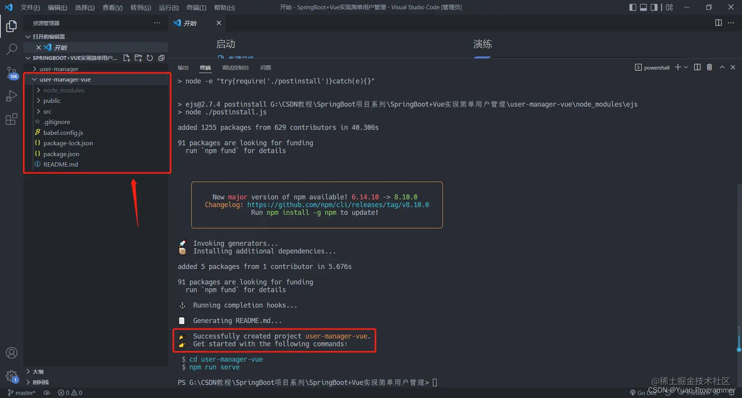Viewport: 742px width, 398px height.
Task: Open the 转到(G) menu
Action: click(x=141, y=7)
